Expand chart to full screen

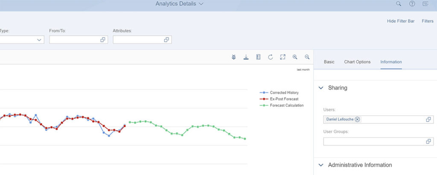click(x=283, y=57)
